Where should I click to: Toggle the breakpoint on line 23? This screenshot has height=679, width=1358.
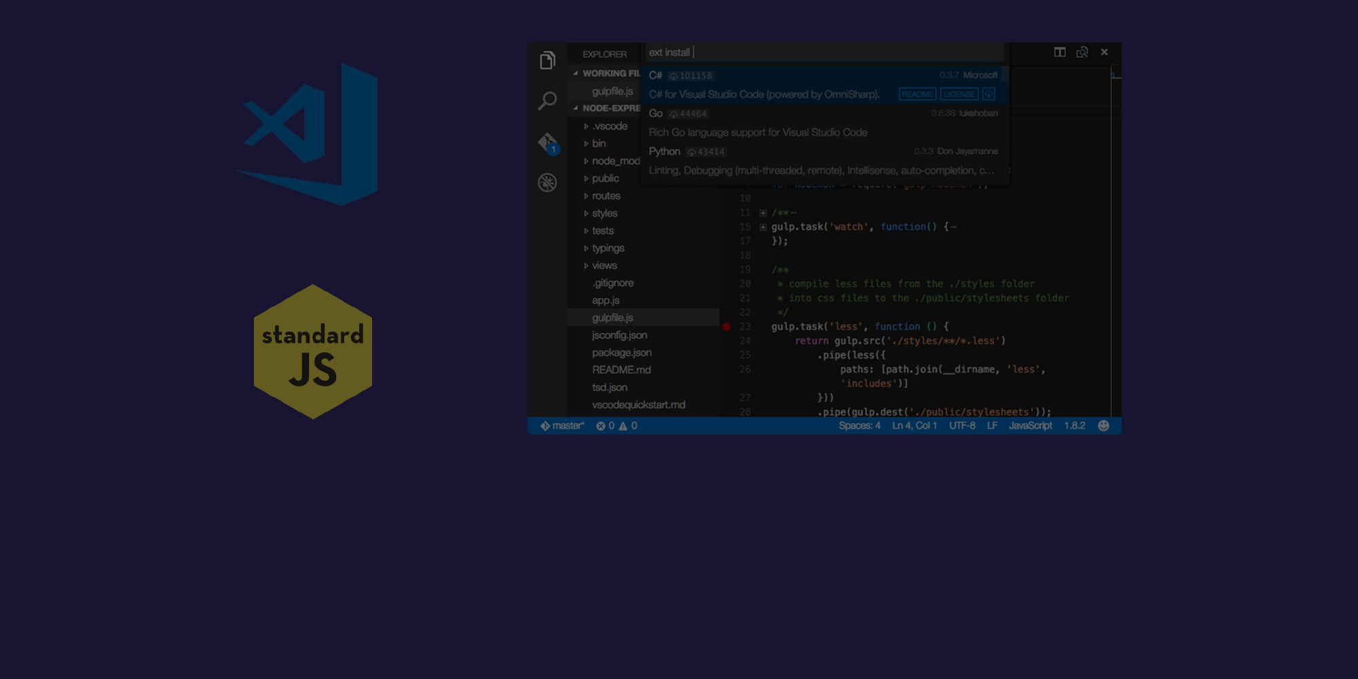pyautogui.click(x=727, y=327)
